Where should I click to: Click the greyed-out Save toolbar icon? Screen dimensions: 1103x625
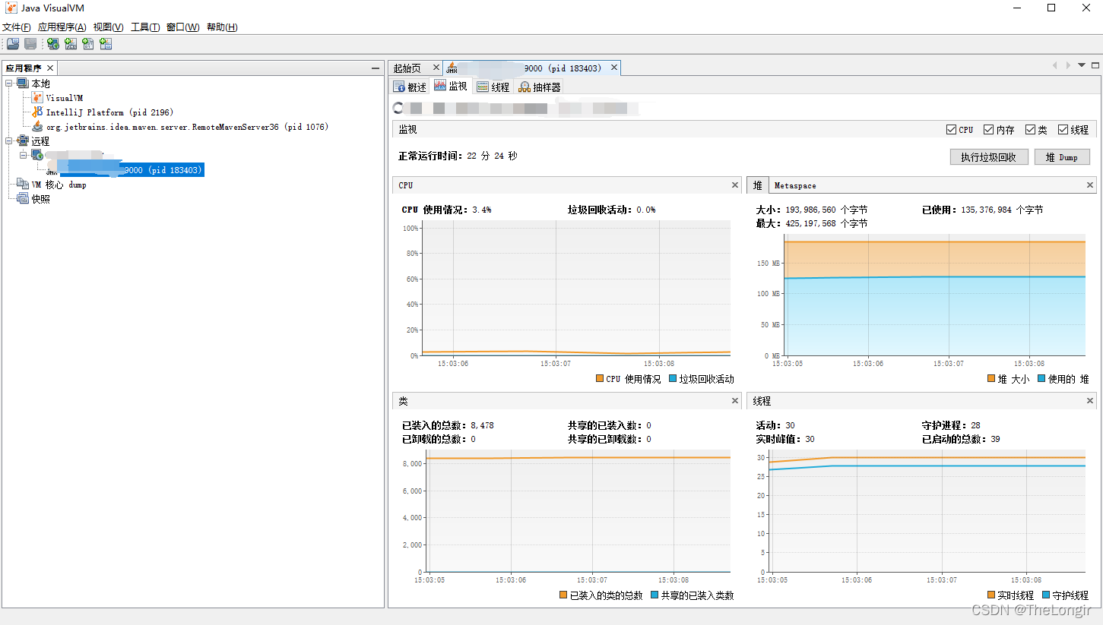click(30, 44)
